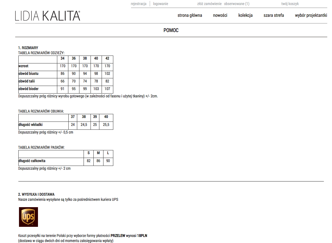Click size 42 header in clothing table
The image size is (332, 243).
pyautogui.click(x=107, y=58)
